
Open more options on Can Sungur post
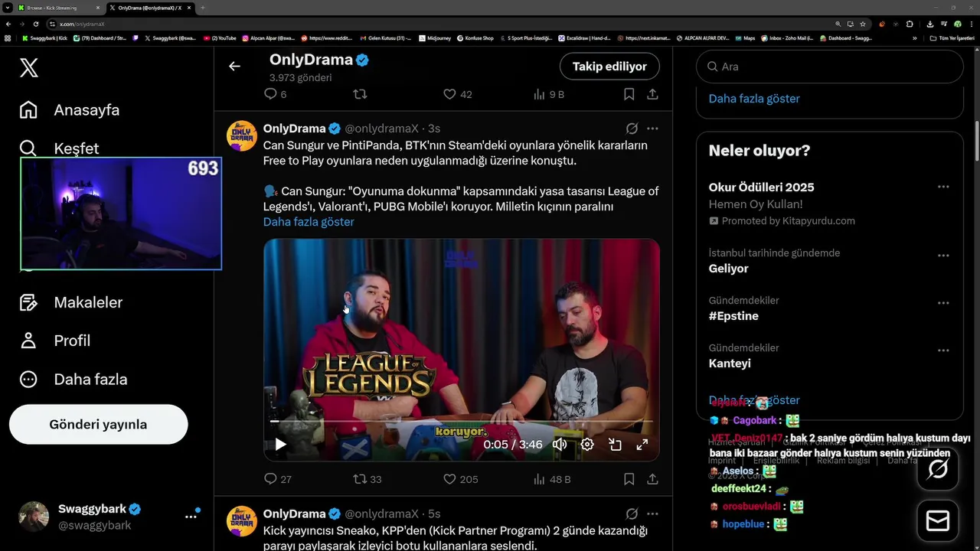coord(652,129)
